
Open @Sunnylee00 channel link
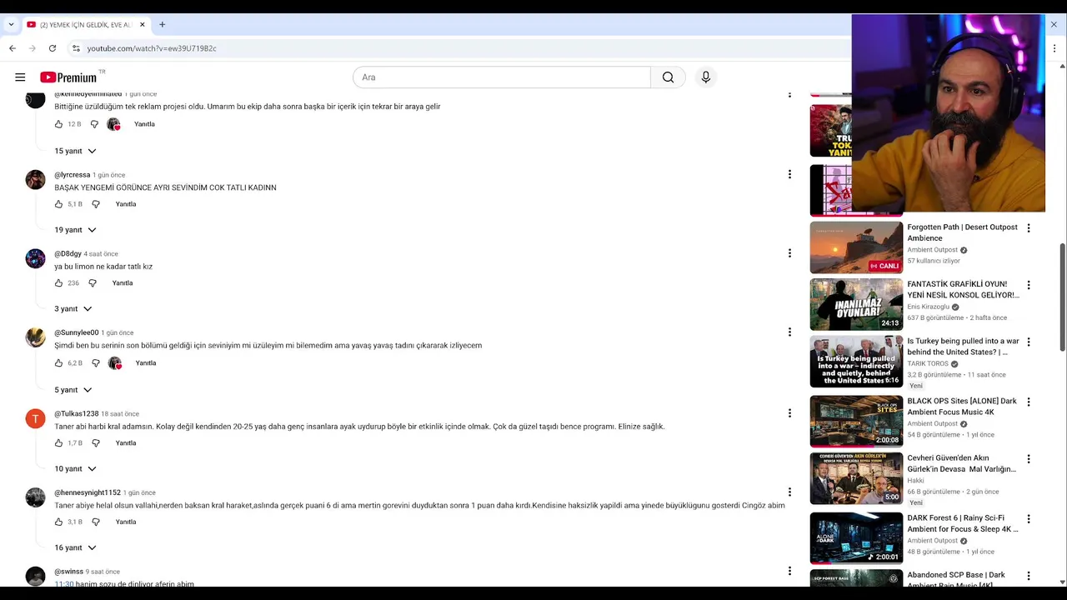tap(77, 332)
